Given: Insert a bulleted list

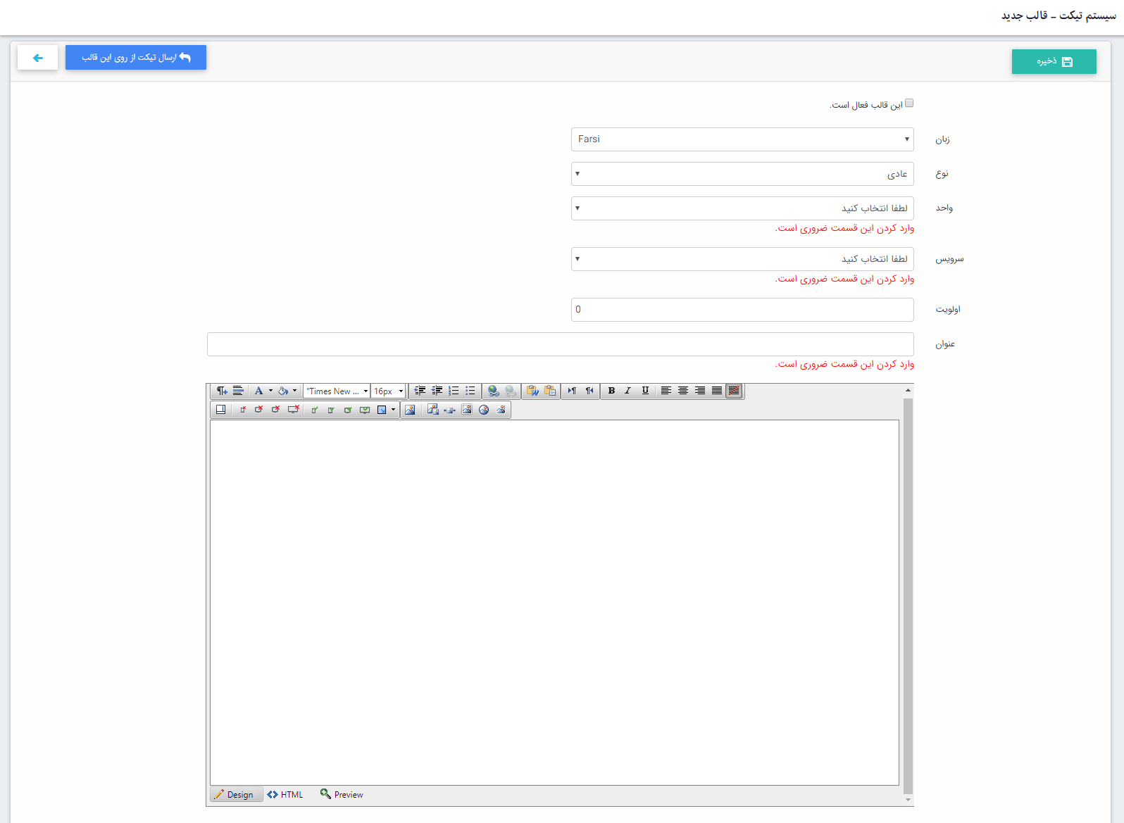Looking at the screenshot, I should click(470, 391).
